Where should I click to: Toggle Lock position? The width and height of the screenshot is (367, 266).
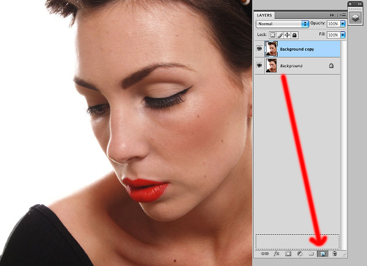[x=287, y=35]
